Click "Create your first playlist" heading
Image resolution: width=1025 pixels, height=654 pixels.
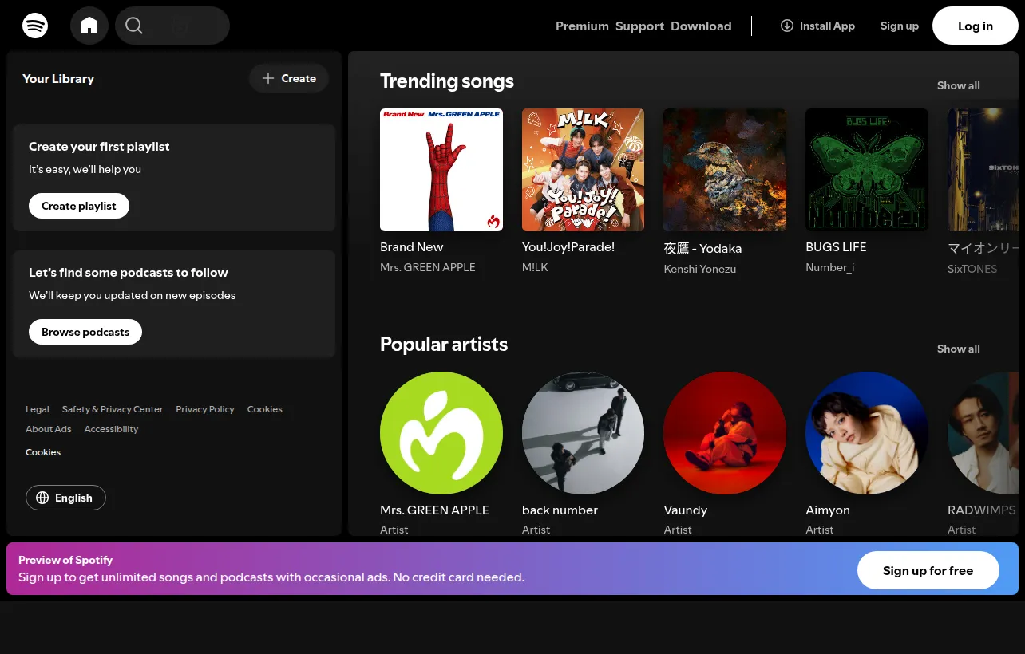click(99, 147)
